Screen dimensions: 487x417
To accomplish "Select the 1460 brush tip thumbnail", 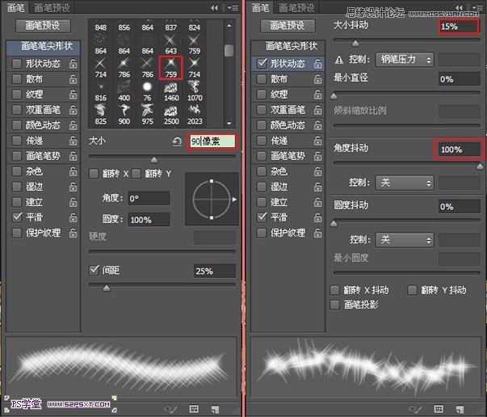I will pyautogui.click(x=171, y=91).
